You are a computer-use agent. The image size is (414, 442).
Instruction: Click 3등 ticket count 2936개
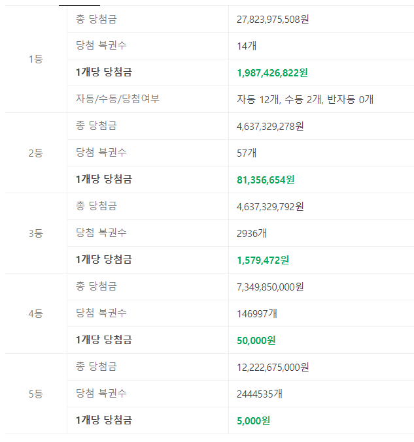pyautogui.click(x=251, y=233)
